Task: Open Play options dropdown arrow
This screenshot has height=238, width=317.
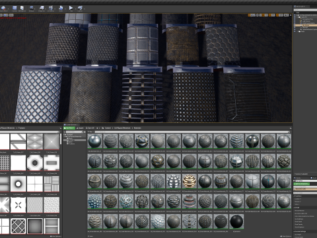Action: pos(76,9)
